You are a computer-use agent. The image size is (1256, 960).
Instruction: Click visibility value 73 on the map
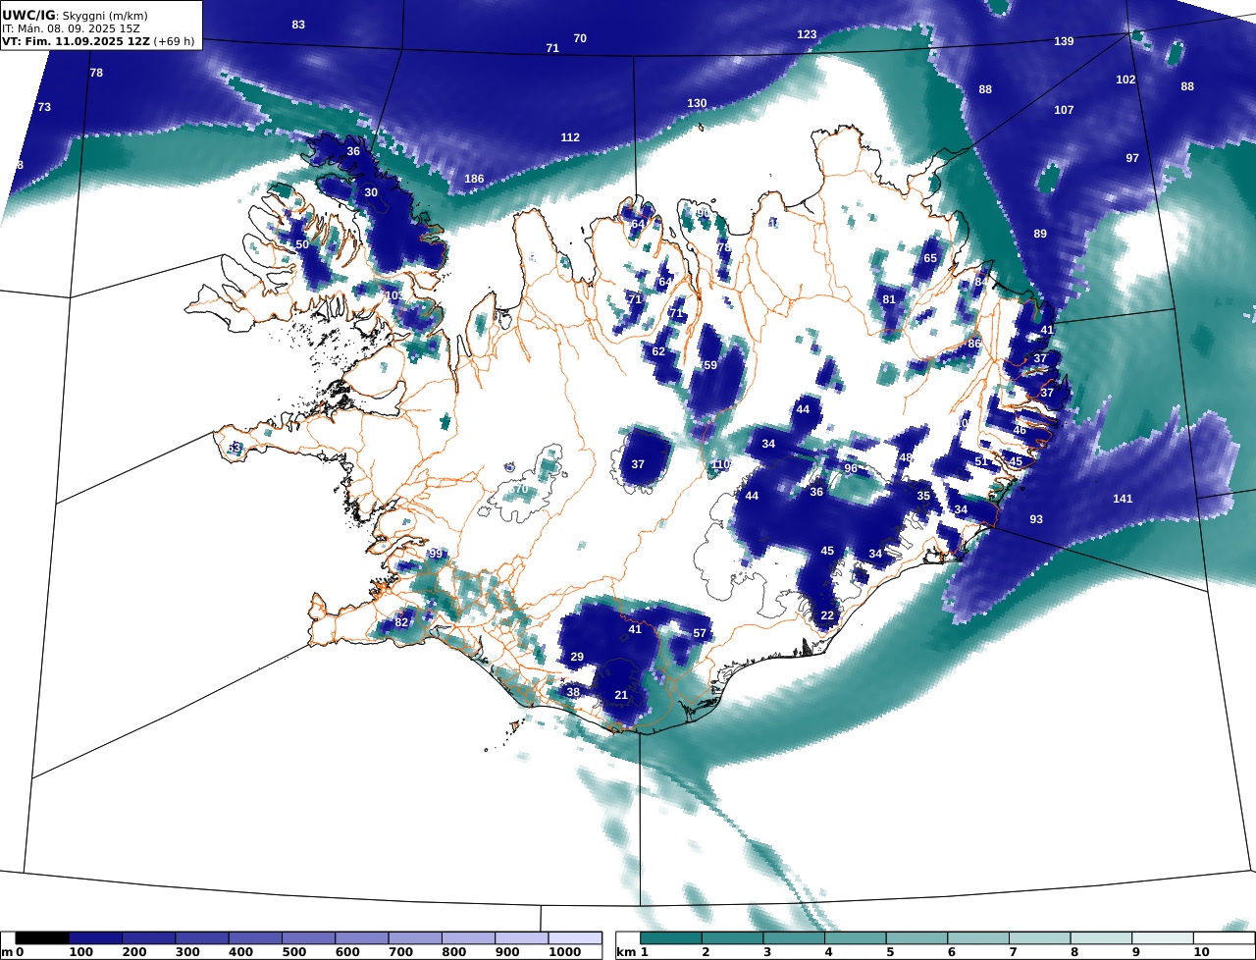[x=44, y=107]
